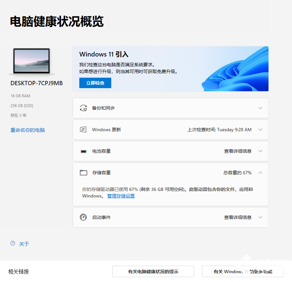Open the 关于 link
Viewport: 292px width, 282px height.
tap(24, 244)
